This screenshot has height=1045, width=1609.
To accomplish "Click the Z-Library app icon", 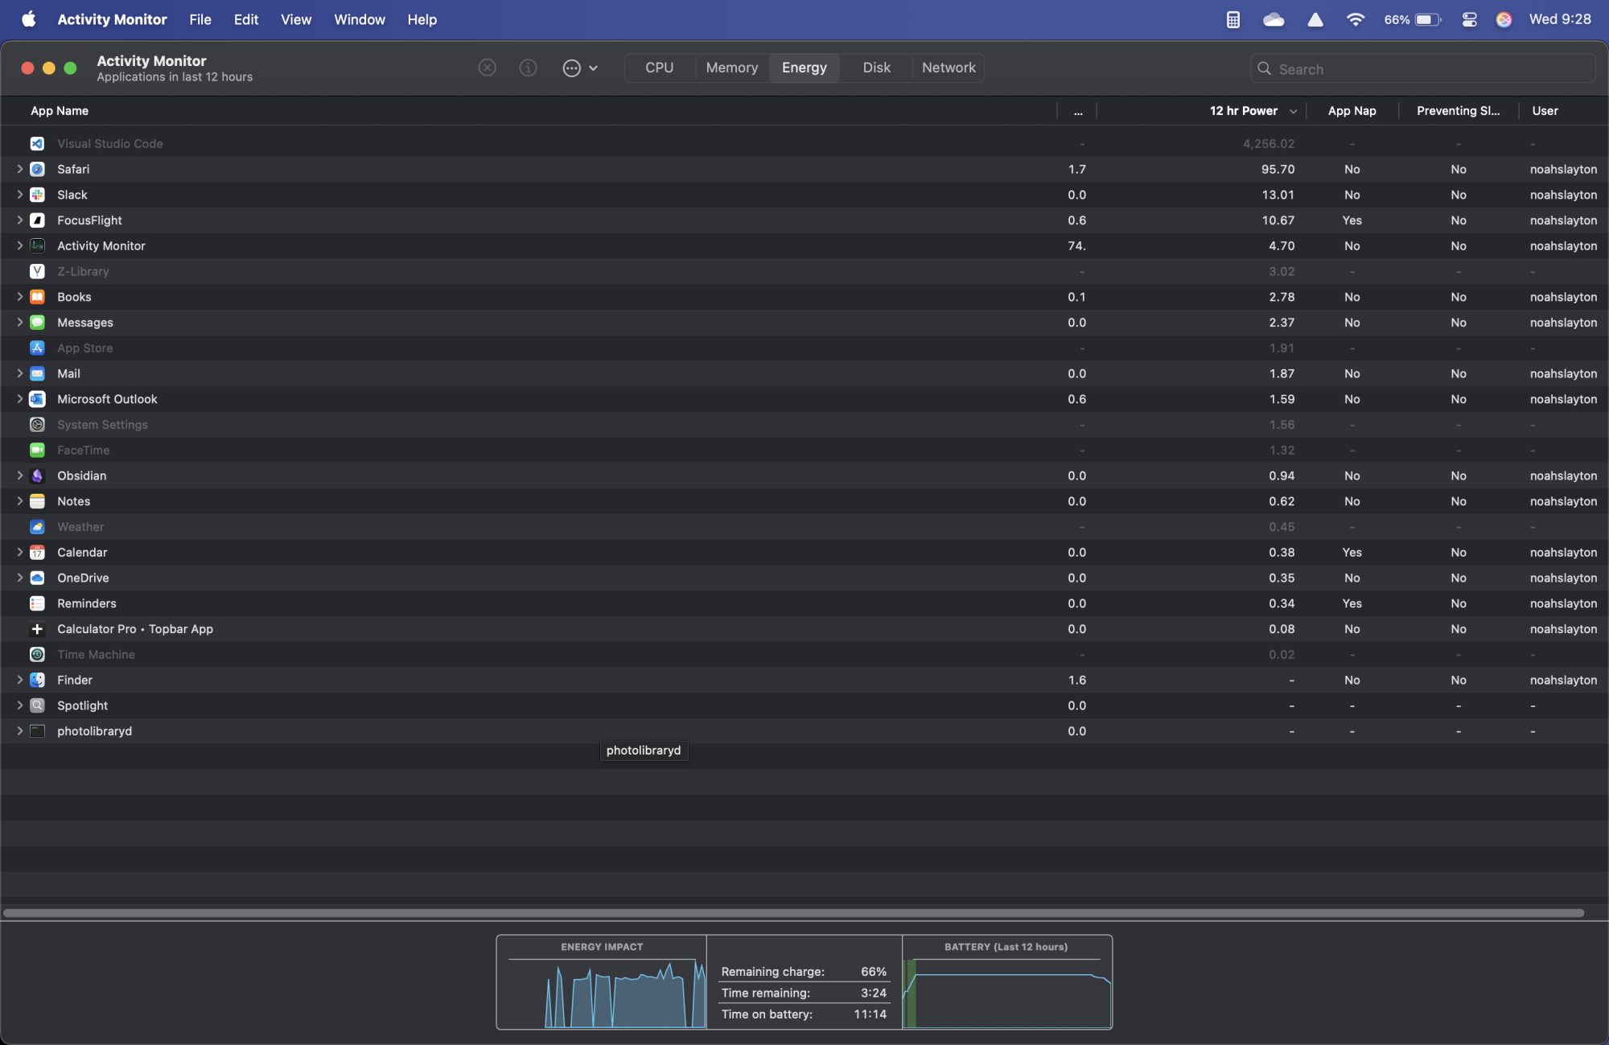I will point(37,271).
